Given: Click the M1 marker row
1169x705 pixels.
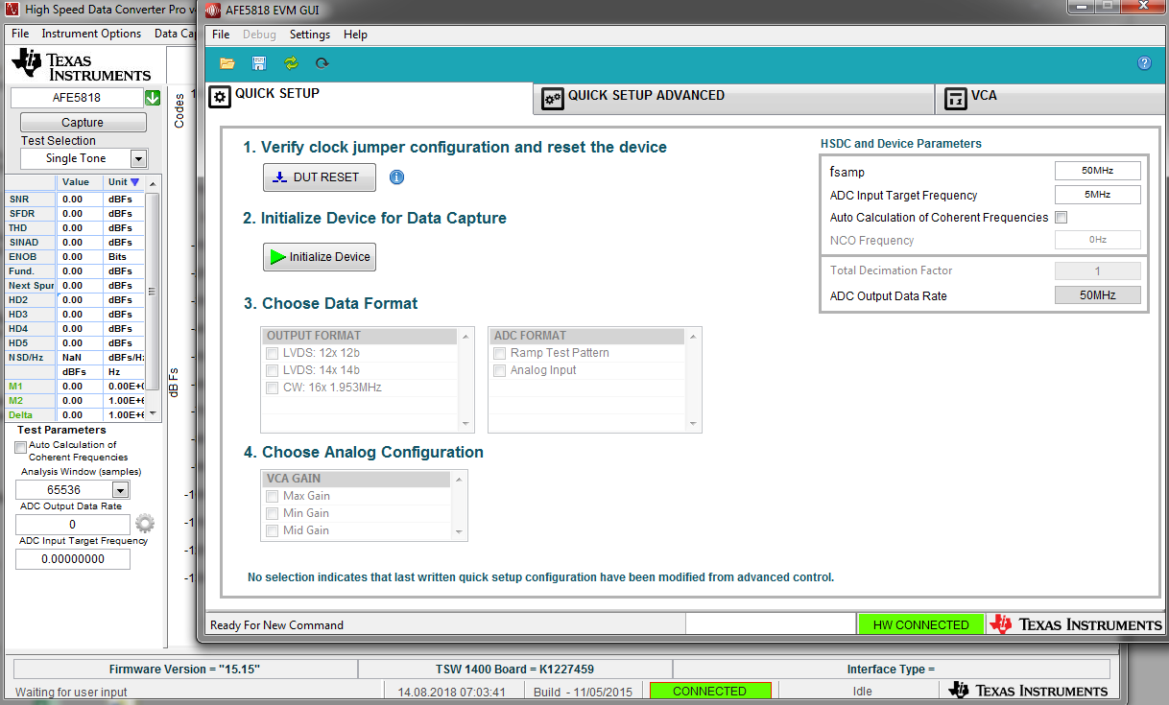Looking at the screenshot, I should (x=75, y=387).
